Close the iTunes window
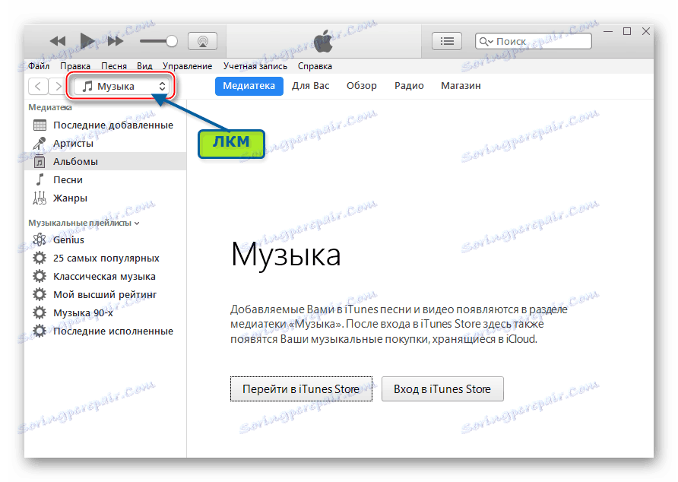 click(646, 32)
